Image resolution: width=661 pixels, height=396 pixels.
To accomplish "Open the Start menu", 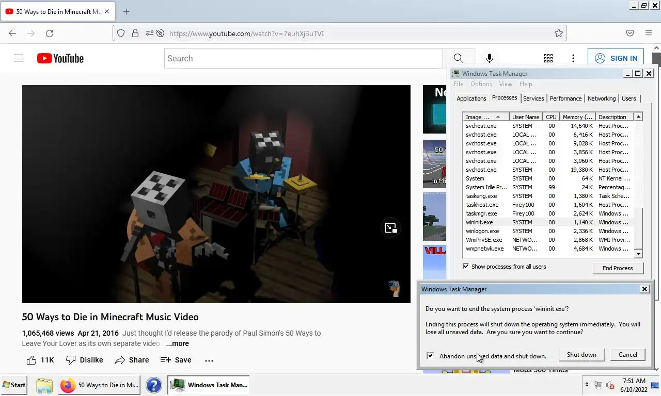I will click(14, 385).
